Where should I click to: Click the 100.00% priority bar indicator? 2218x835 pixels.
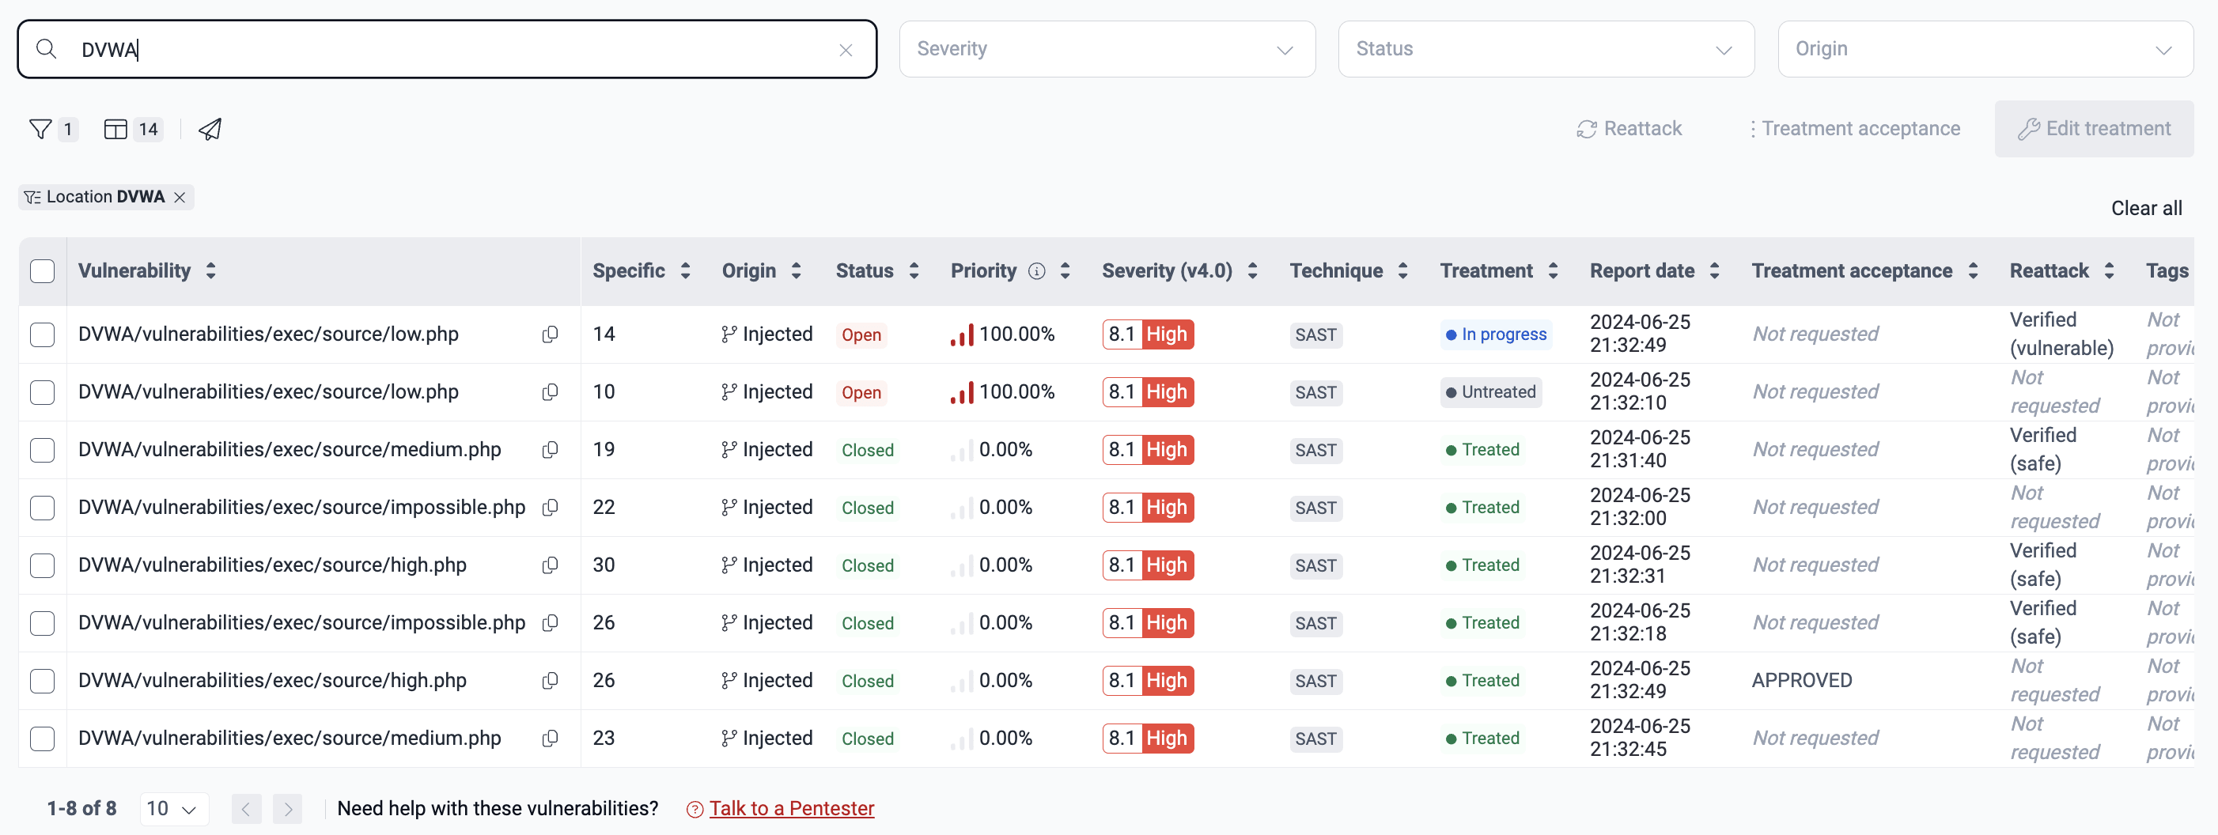point(962,334)
